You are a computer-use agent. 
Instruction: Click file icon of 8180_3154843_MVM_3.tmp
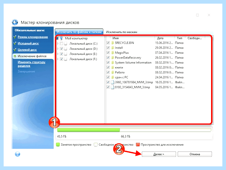[x=113, y=87]
